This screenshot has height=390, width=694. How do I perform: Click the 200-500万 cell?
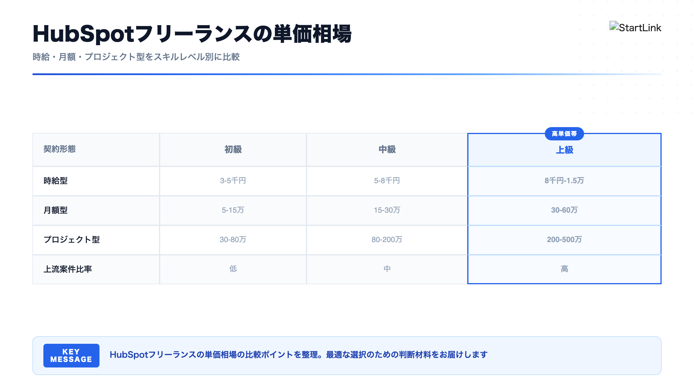coord(564,240)
